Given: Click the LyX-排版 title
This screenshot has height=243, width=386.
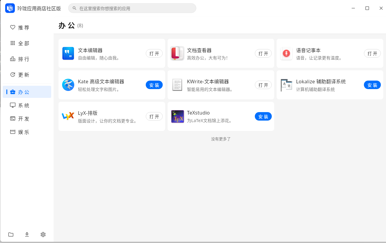Looking at the screenshot, I should tap(88, 113).
